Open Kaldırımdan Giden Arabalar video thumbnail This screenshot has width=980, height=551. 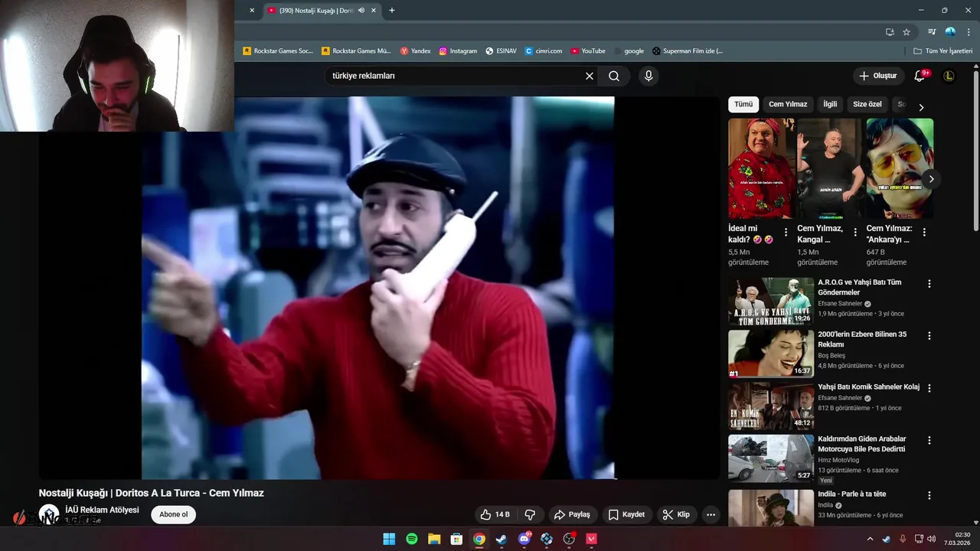coord(771,458)
